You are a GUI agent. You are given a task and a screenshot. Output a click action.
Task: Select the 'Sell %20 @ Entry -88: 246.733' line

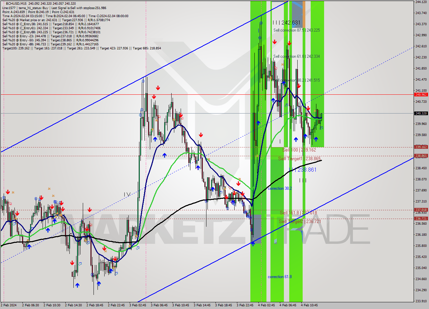coord(50,44)
